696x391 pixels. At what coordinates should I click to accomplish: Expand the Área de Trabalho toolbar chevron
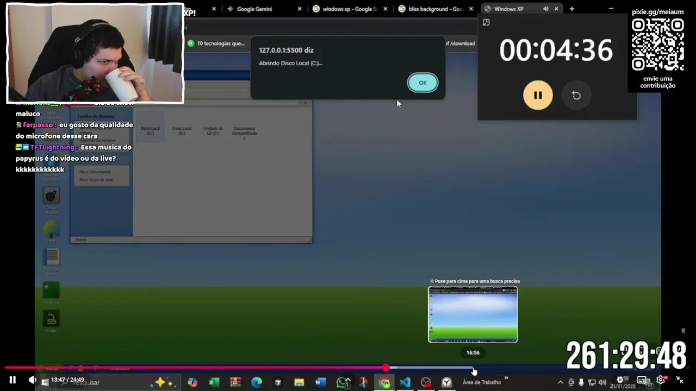point(506,378)
